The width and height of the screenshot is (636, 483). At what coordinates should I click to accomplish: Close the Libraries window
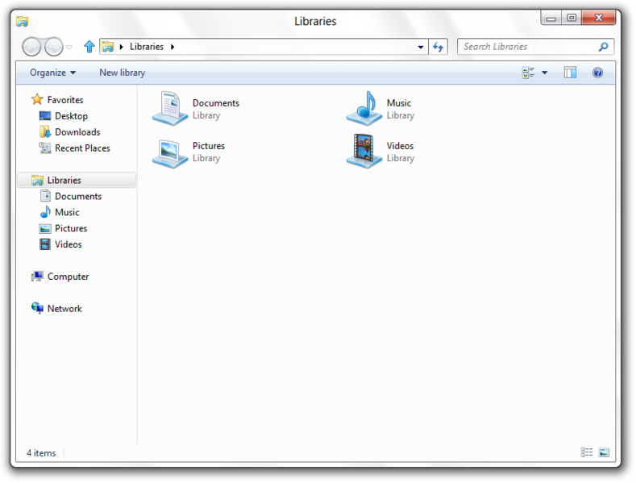[598, 18]
